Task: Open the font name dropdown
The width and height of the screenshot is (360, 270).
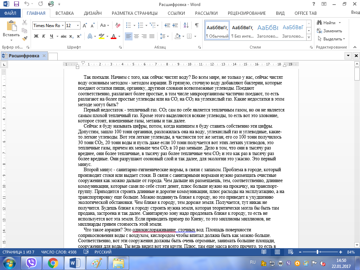Action: pos(63,25)
